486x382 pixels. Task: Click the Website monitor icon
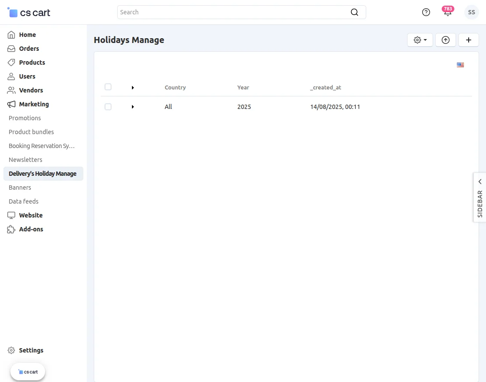pos(11,215)
